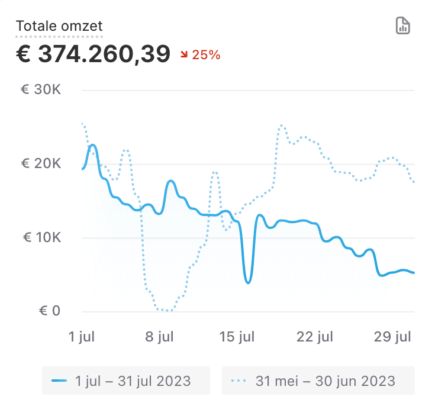Select the 29 jul x-axis label
Viewport: 432px width, 406px height.
394,337
